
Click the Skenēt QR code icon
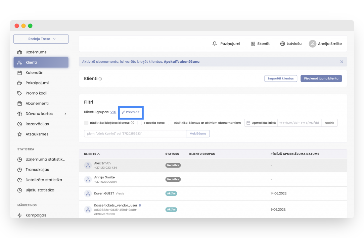(253, 44)
